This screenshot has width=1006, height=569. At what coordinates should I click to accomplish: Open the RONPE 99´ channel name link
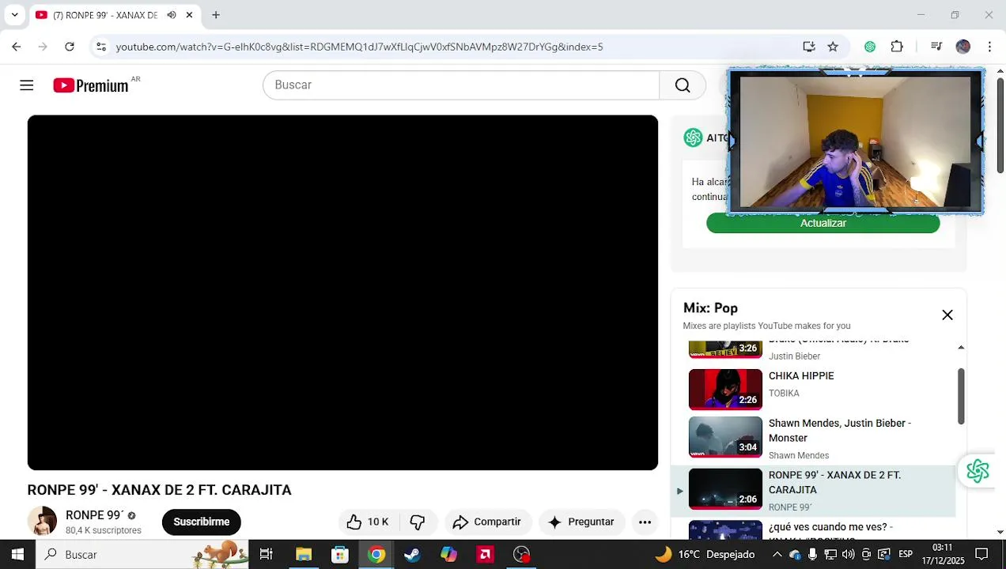[x=95, y=515]
